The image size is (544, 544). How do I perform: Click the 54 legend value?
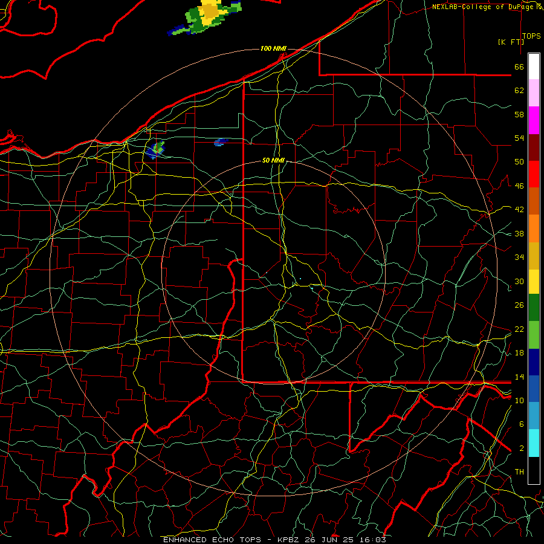click(519, 138)
